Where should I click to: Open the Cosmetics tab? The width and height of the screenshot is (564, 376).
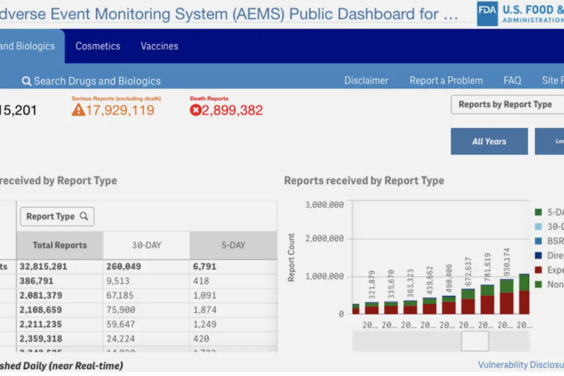pyautogui.click(x=98, y=46)
